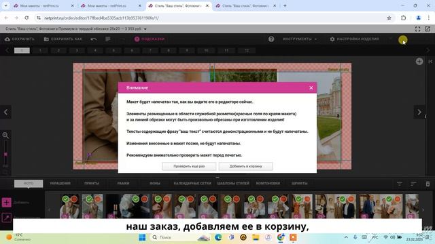The image size is (435, 244).
Task: Select the highlighted cover page tab
Action: pos(22,50)
